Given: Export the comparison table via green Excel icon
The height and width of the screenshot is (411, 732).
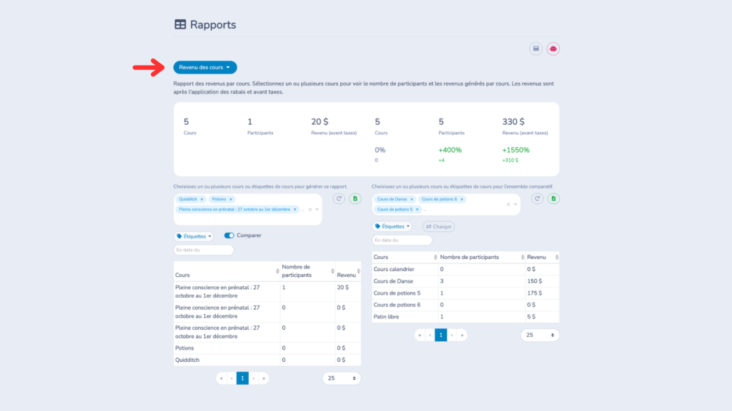Looking at the screenshot, I should coord(553,199).
